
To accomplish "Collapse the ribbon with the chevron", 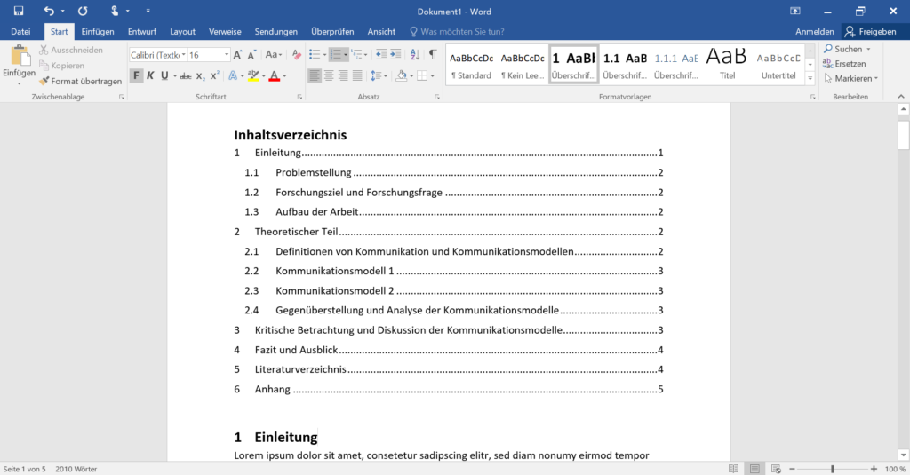I will pos(901,96).
